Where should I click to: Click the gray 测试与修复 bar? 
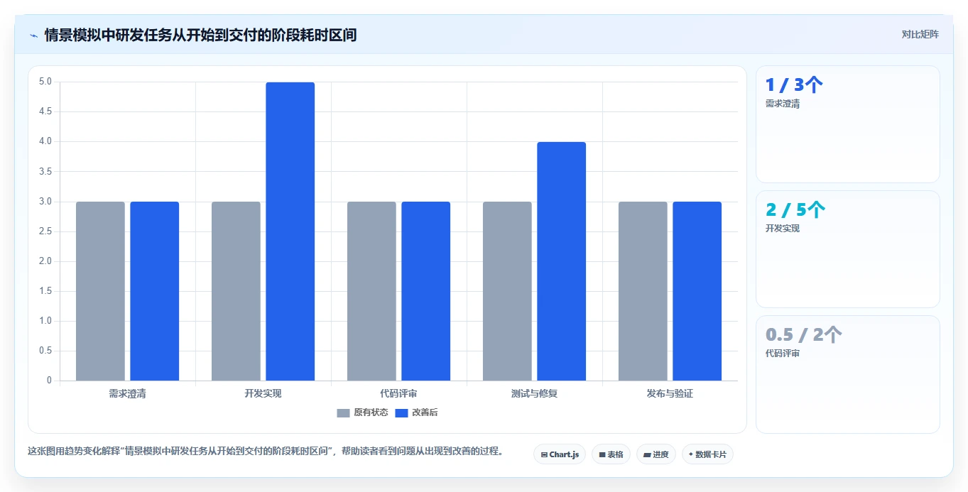coord(507,291)
